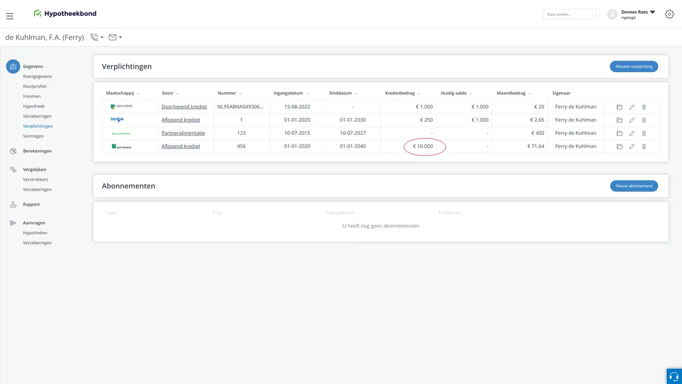Open Vermogen in the sidebar

click(33, 136)
